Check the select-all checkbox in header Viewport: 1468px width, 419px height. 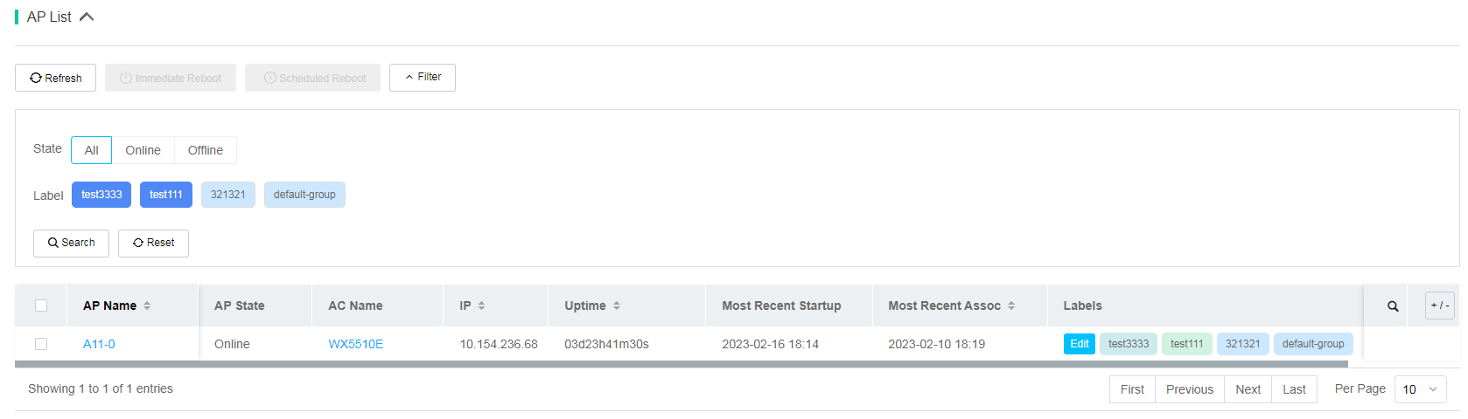click(41, 306)
